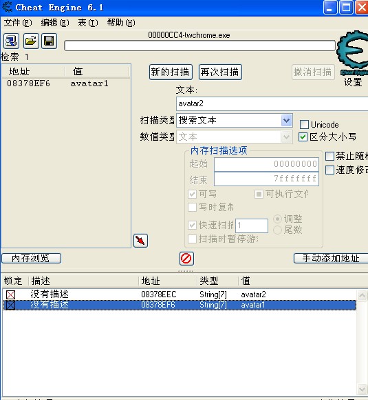Click the 设置 label

pyautogui.click(x=353, y=82)
